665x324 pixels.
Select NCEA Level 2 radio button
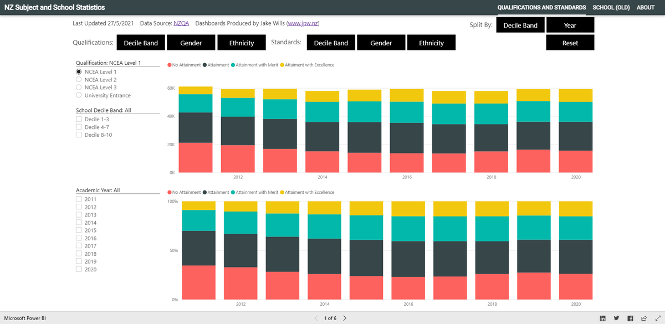79,80
